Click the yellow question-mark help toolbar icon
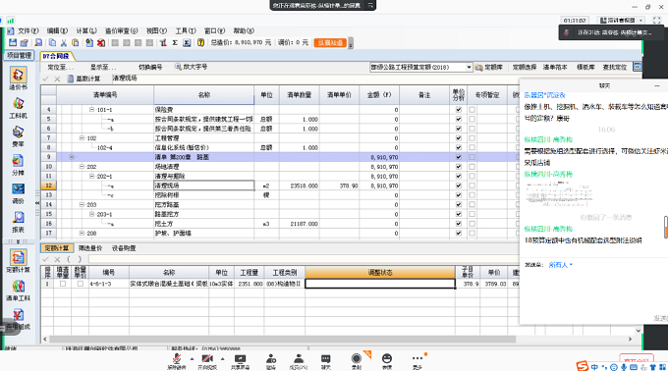This screenshot has width=668, height=371. click(200, 42)
